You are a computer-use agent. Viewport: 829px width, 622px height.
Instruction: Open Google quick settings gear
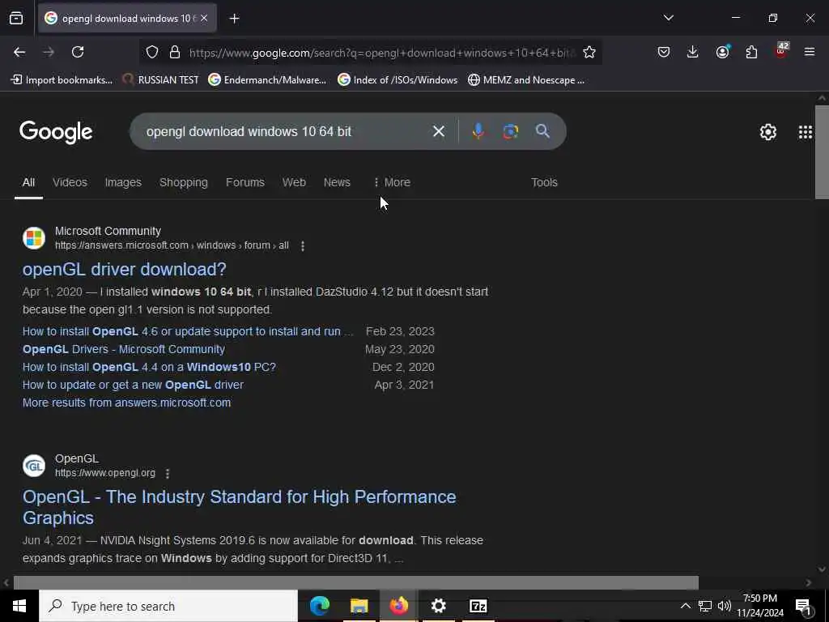767,132
